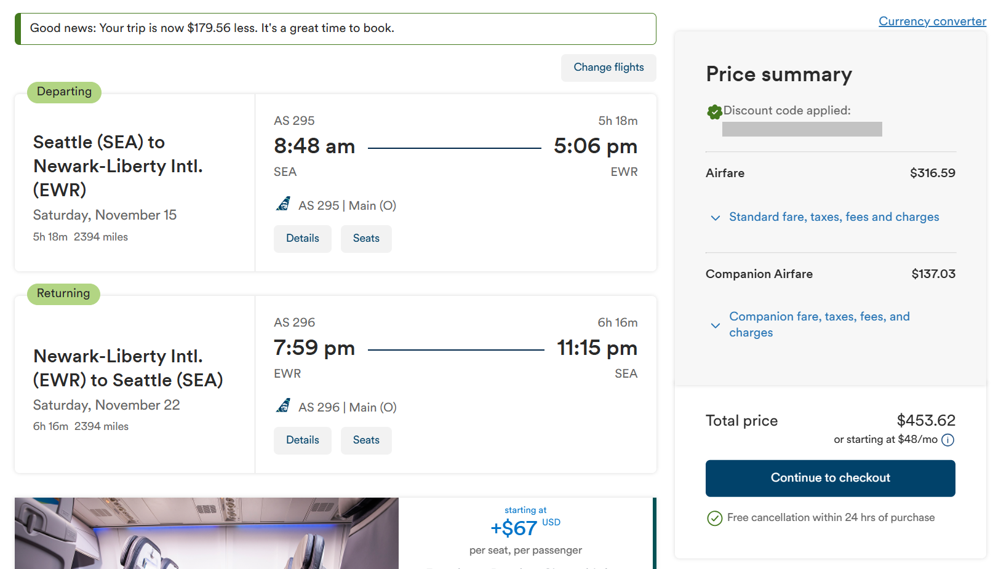Click the green discount code applied badge
Screen dimensions: 1001x569
point(714,112)
